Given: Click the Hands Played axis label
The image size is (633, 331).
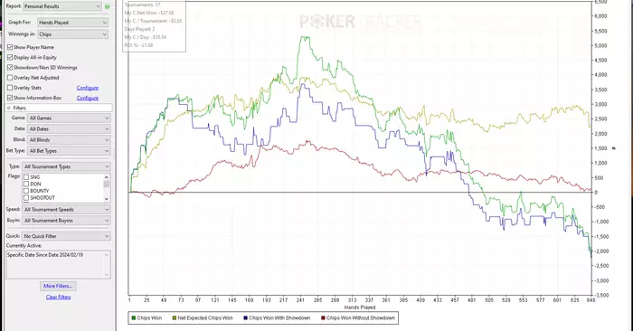Looking at the screenshot, I should pos(360,307).
